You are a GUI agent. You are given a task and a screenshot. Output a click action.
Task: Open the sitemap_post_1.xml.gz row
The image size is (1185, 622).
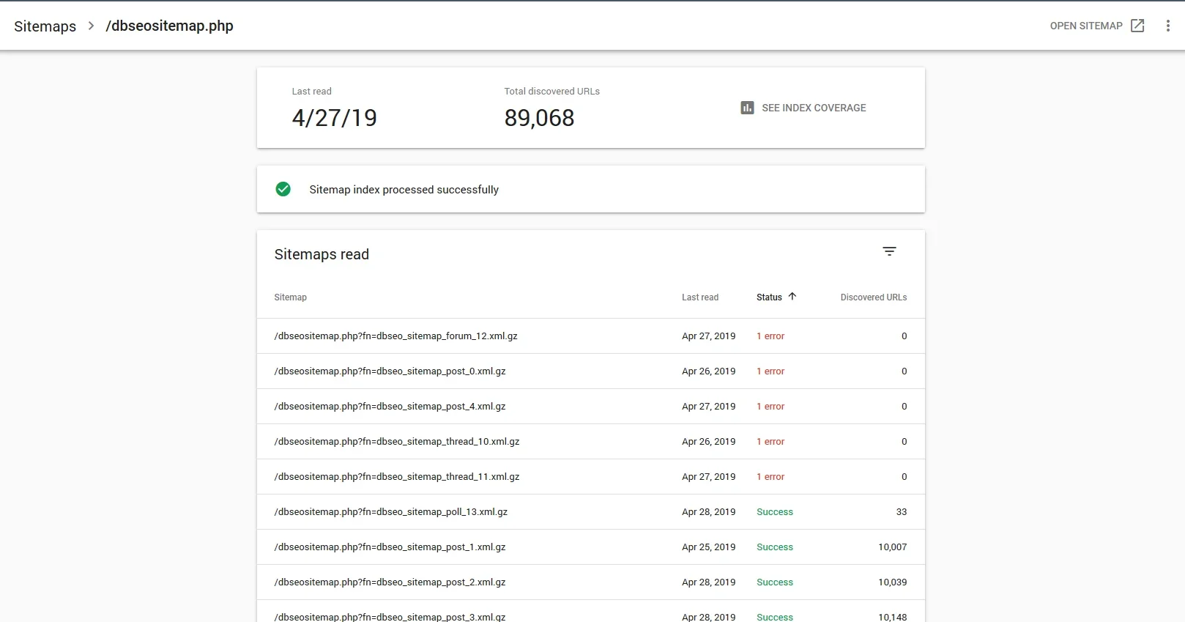tap(590, 547)
